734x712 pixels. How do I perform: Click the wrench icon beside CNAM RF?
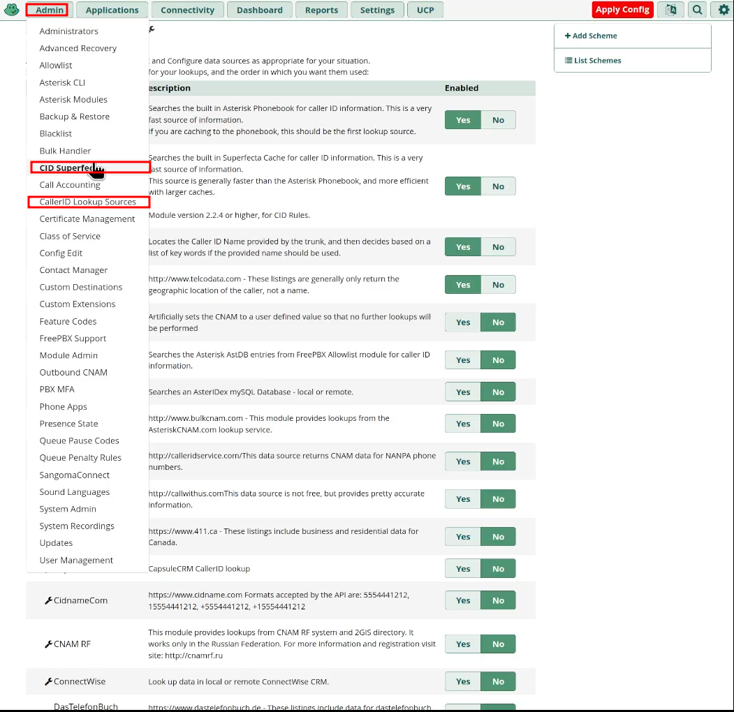tap(48, 644)
